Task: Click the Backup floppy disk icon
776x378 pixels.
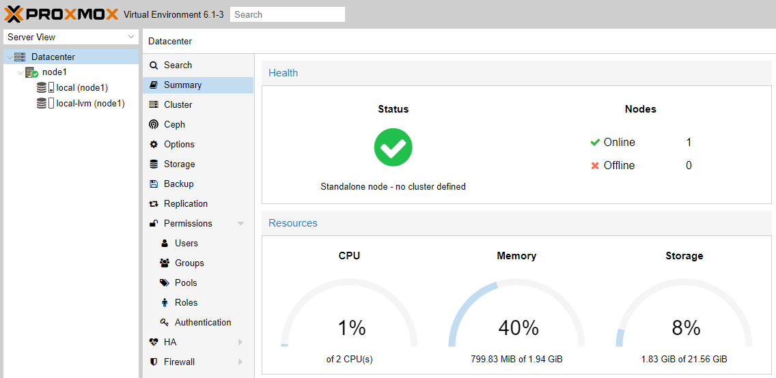Action: pos(154,184)
